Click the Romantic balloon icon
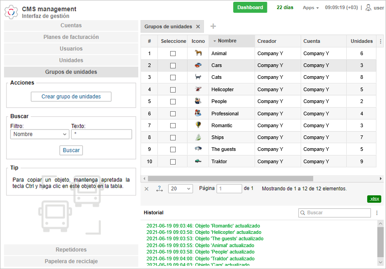386x269 pixels. [198, 125]
